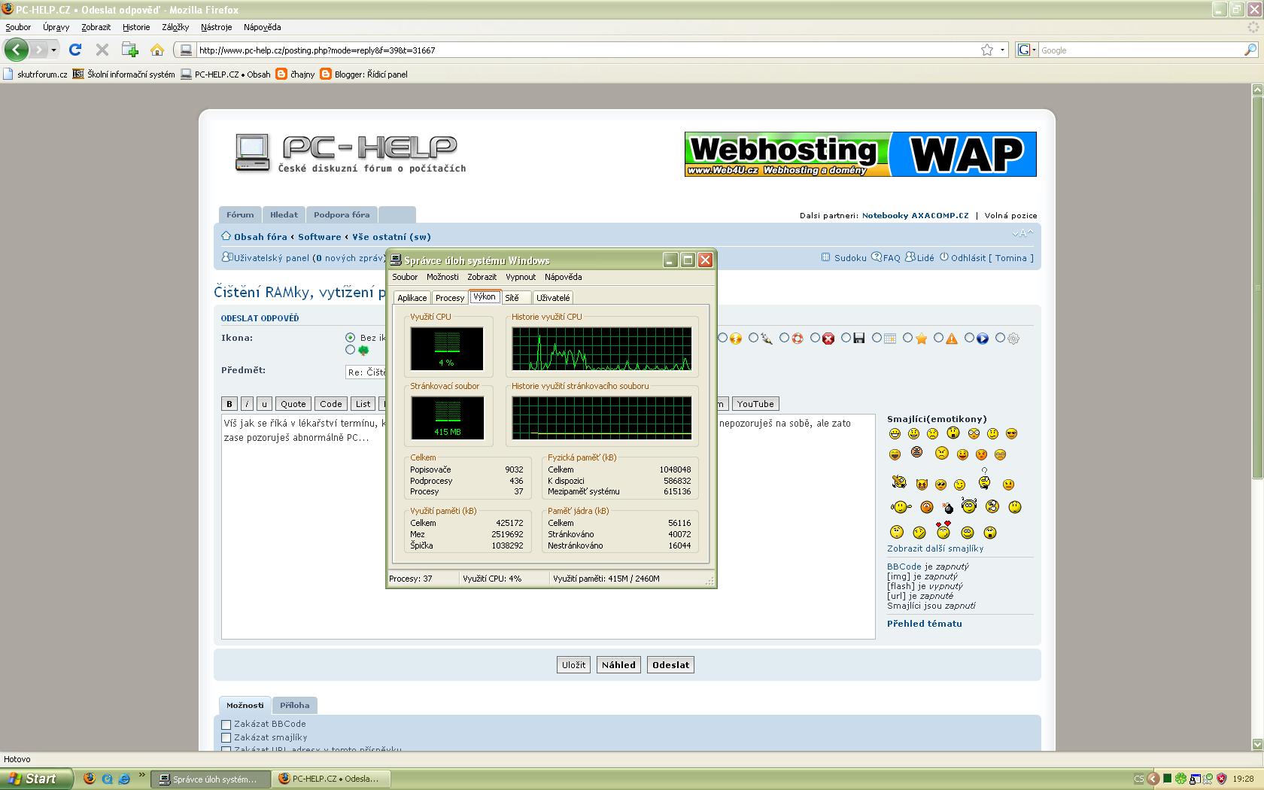The height and width of the screenshot is (790, 1264).
Task: Insert a Quote BBCode tag
Action: (293, 404)
